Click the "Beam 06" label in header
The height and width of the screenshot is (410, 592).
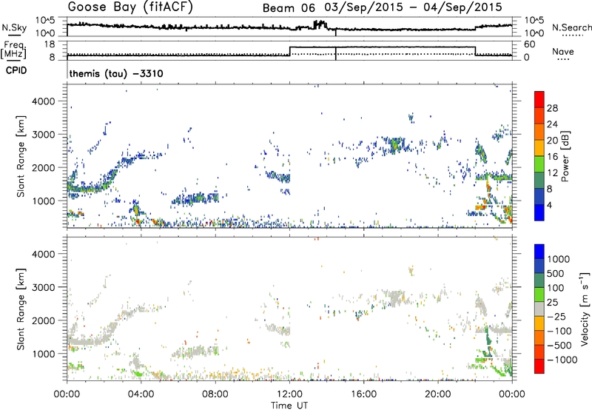pos(289,8)
